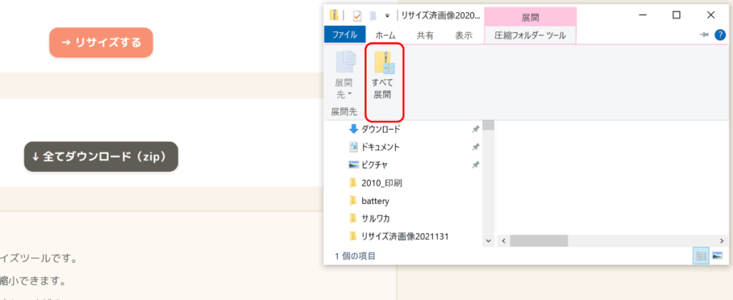Click the zip folder icon in the title bar

(x=334, y=15)
